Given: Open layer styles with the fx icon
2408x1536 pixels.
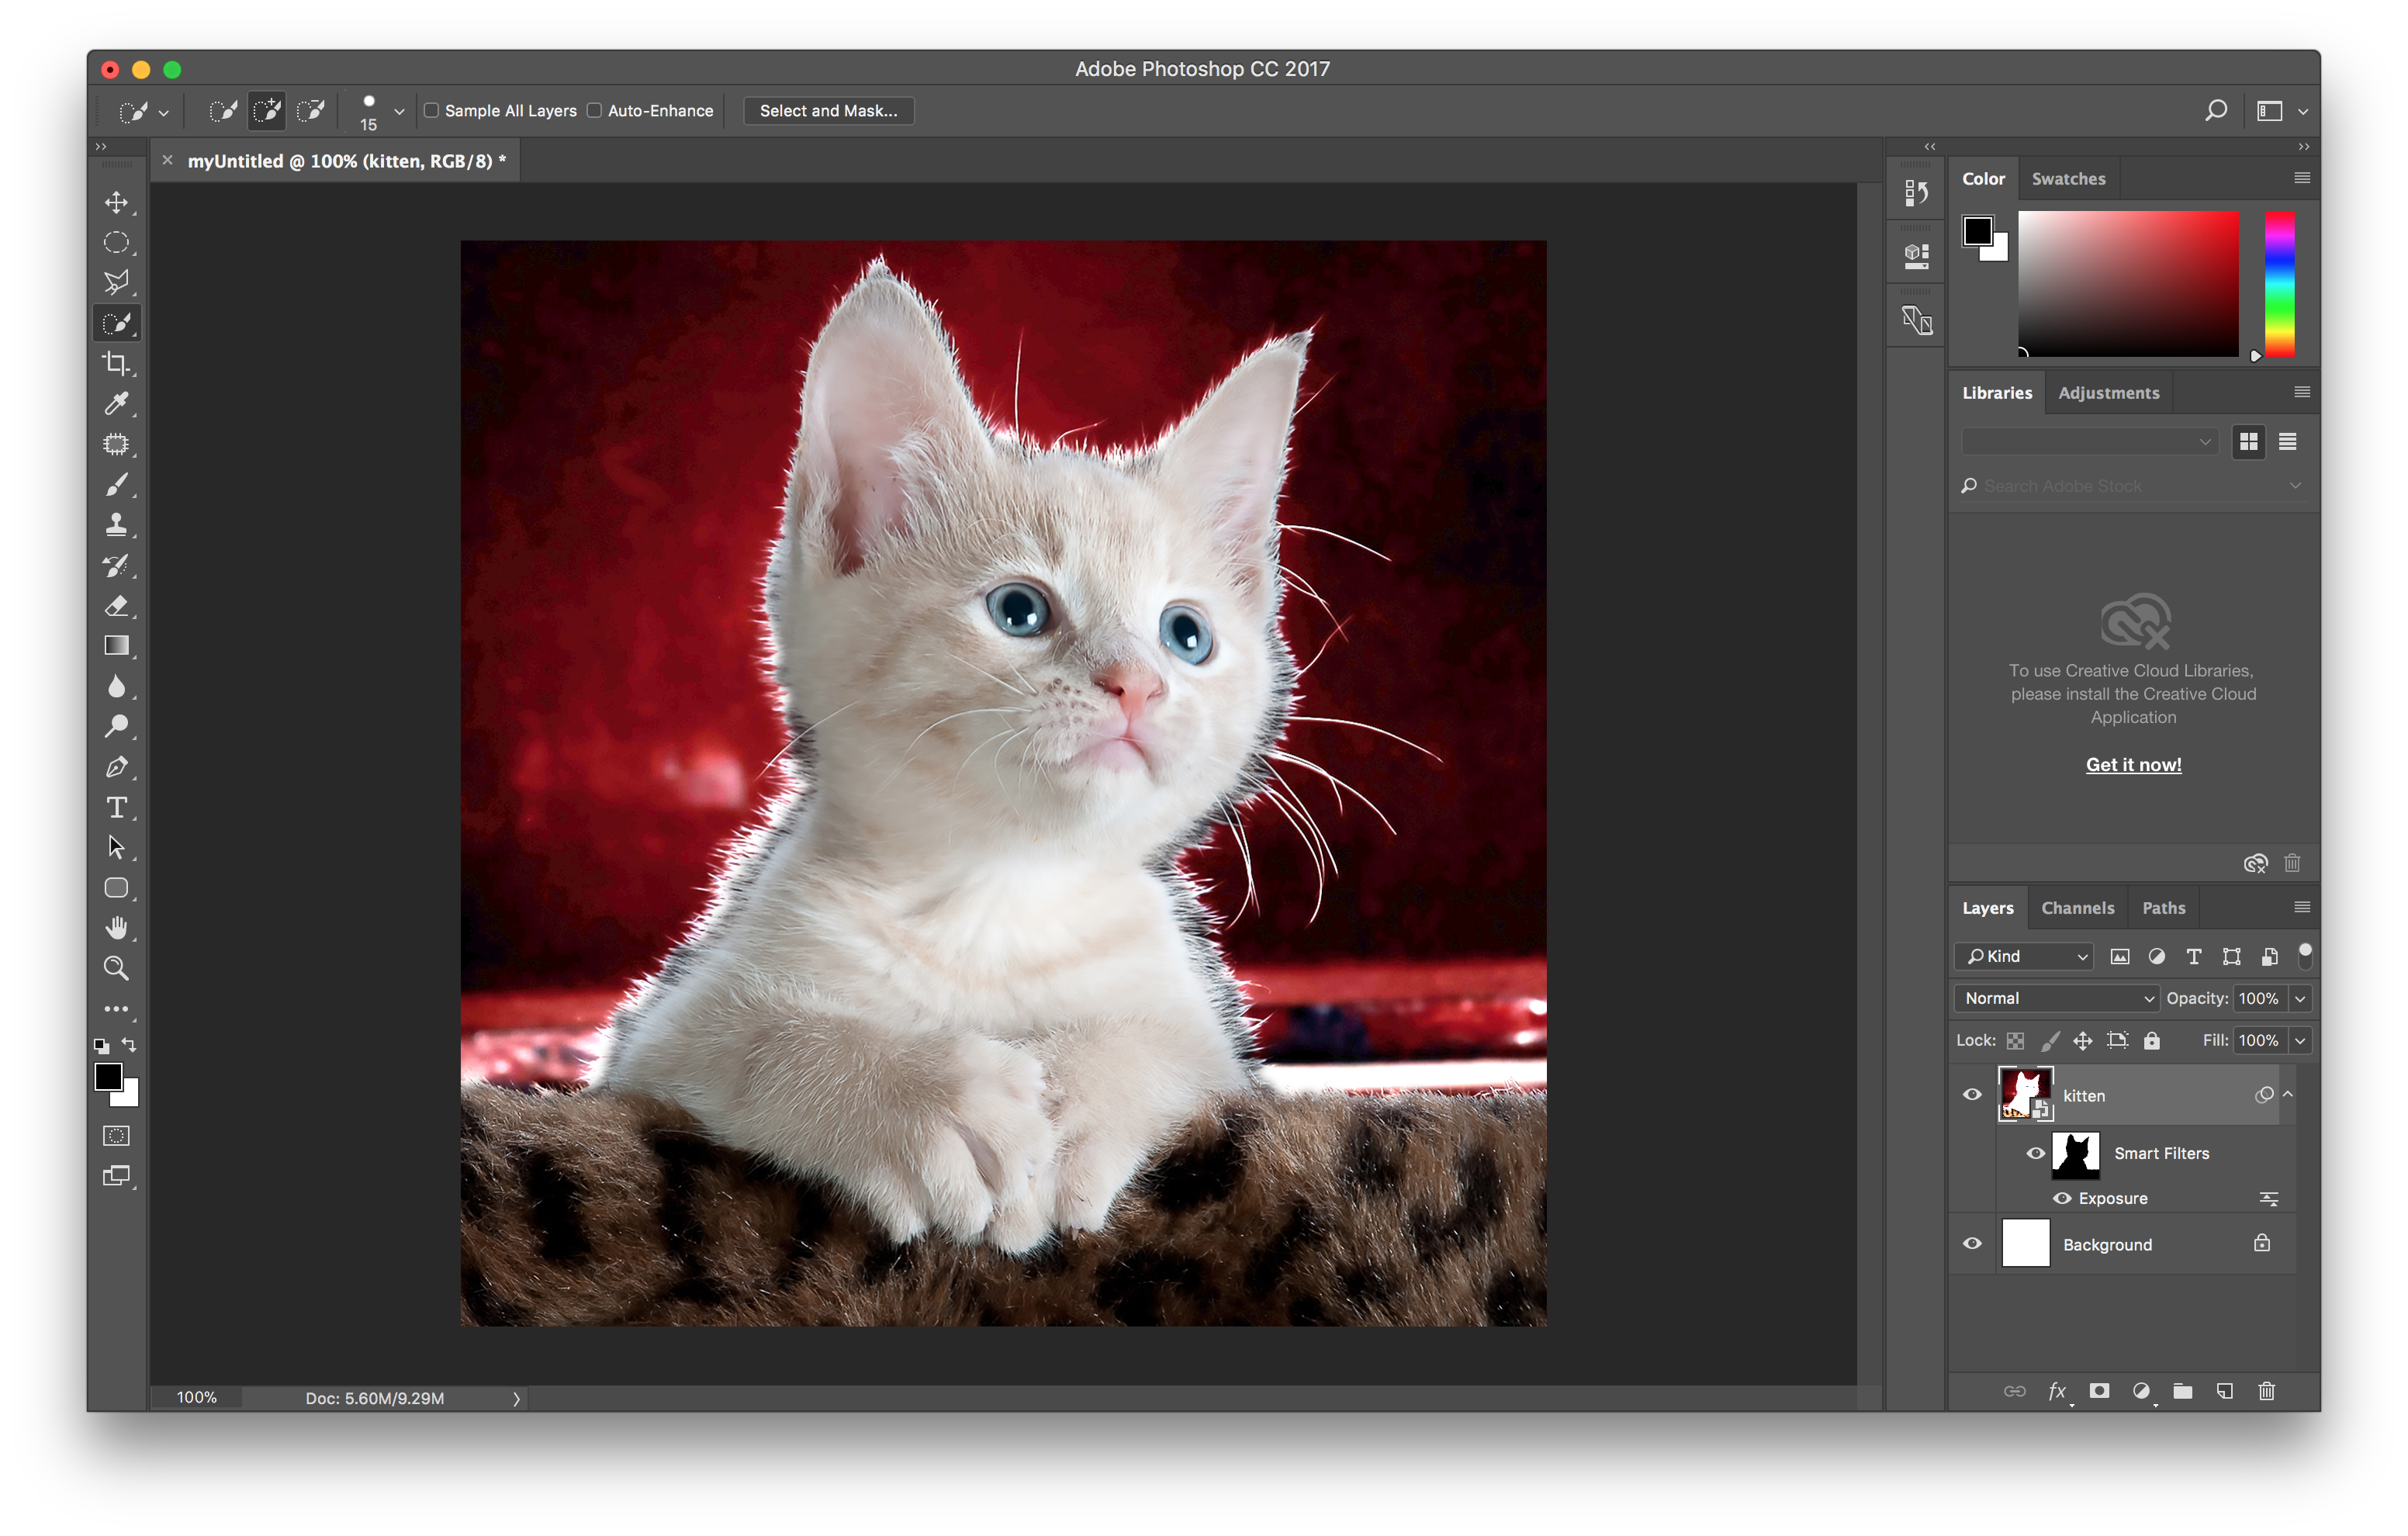Looking at the screenshot, I should 2058,1390.
